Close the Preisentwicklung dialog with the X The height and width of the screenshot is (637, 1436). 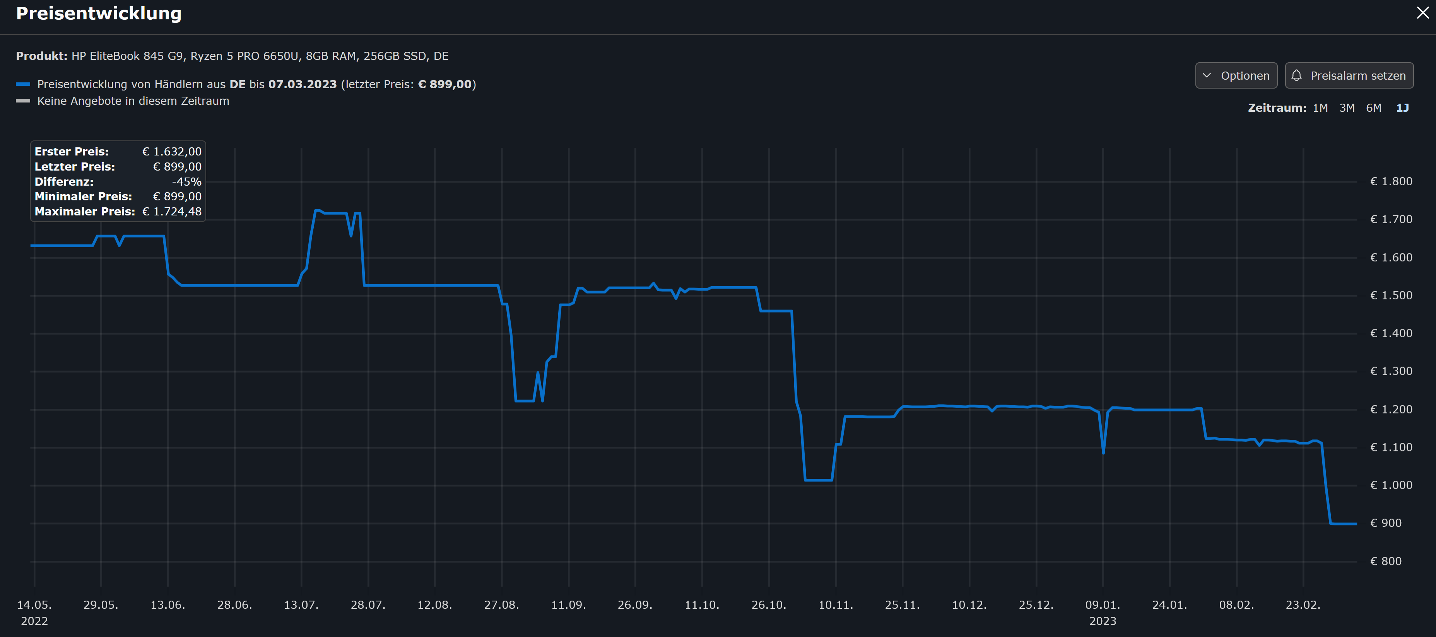tap(1422, 13)
